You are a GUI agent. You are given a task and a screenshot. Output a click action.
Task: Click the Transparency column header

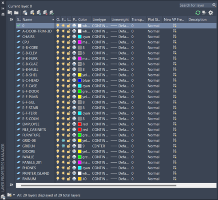tap(138, 20)
